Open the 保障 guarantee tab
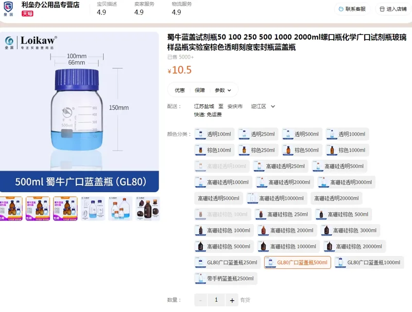Screen dimensions: 412x312 pos(200,90)
